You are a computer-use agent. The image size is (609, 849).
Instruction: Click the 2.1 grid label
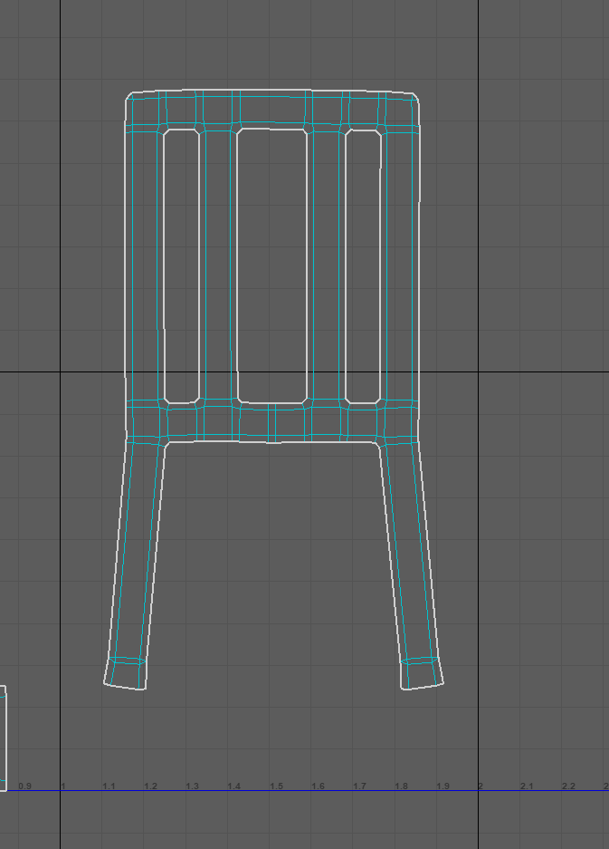pyautogui.click(x=527, y=786)
